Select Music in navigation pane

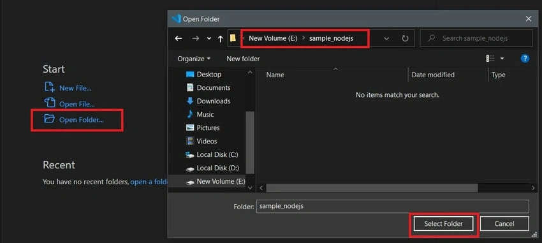click(x=200, y=114)
